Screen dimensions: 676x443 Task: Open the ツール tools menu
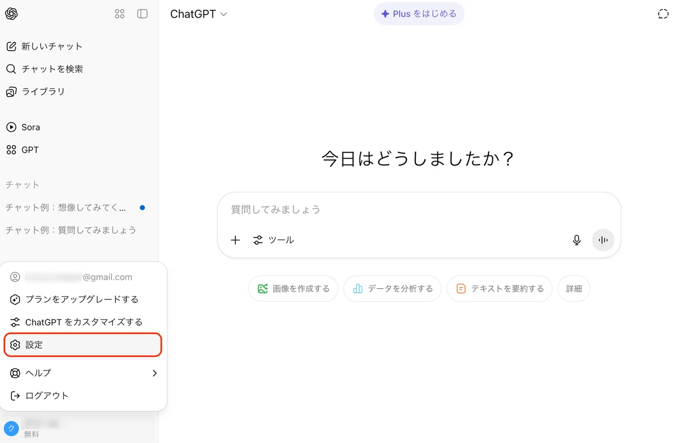pyautogui.click(x=274, y=240)
